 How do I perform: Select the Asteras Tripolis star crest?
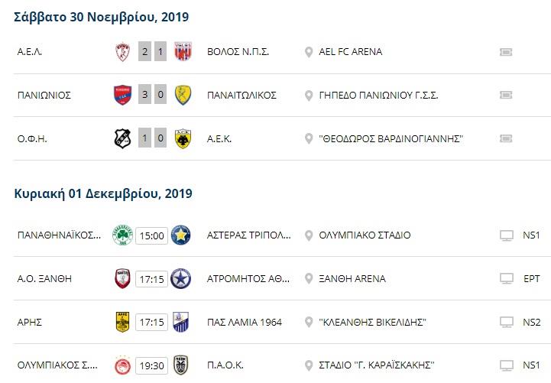coord(180,235)
